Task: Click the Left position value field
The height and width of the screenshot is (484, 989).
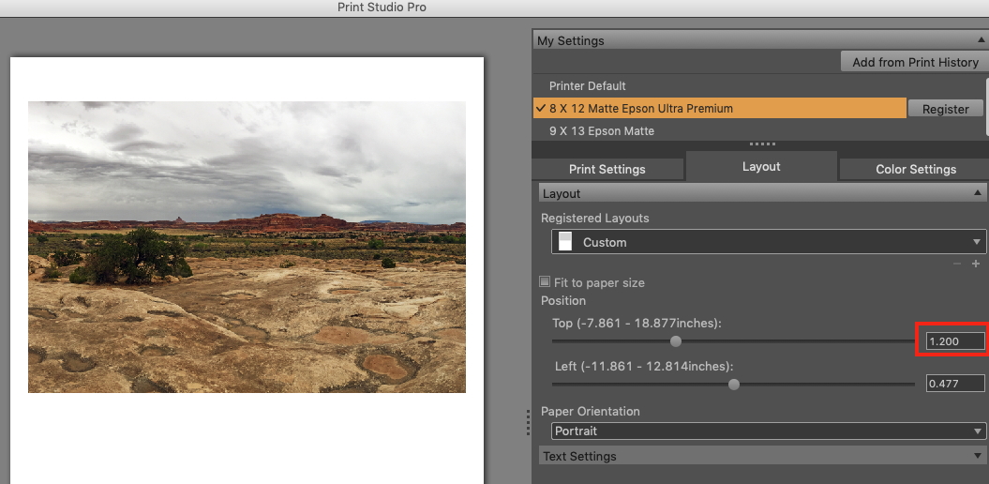Action: tap(954, 383)
